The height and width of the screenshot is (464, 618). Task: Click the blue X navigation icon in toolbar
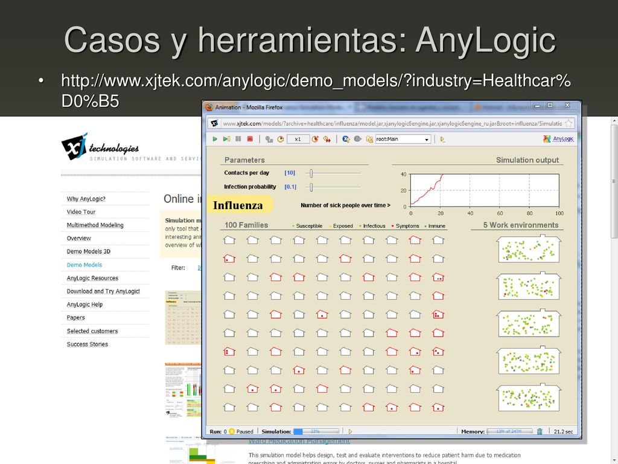(346, 139)
